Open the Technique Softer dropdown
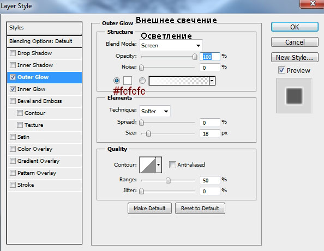This screenshot has width=324, height=251. coord(155,111)
